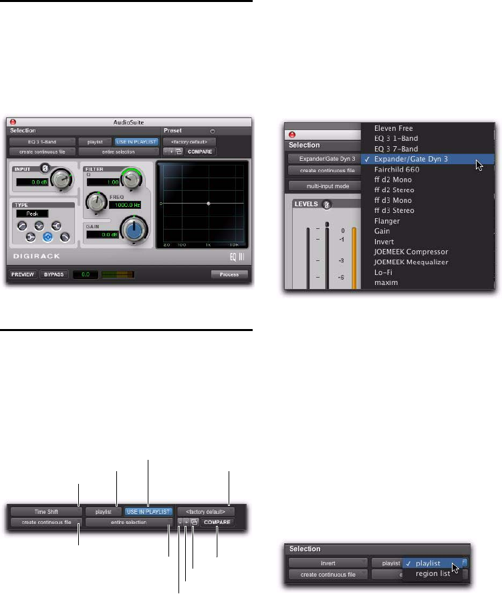
Task: Toggle COMPARE in the EQ 3 window
Action: pos(200,152)
